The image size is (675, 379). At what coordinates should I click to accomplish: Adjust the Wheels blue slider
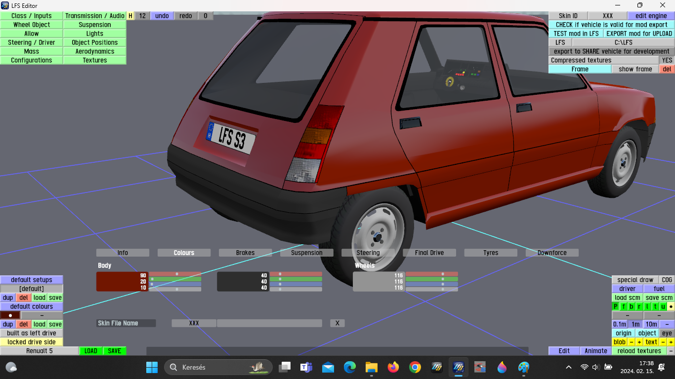coord(432,284)
